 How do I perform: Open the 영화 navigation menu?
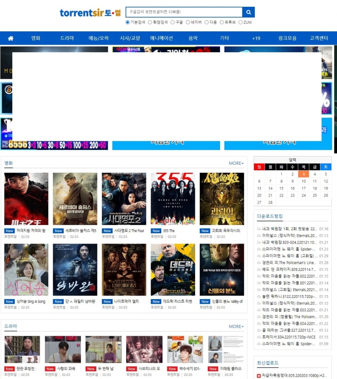(36, 38)
